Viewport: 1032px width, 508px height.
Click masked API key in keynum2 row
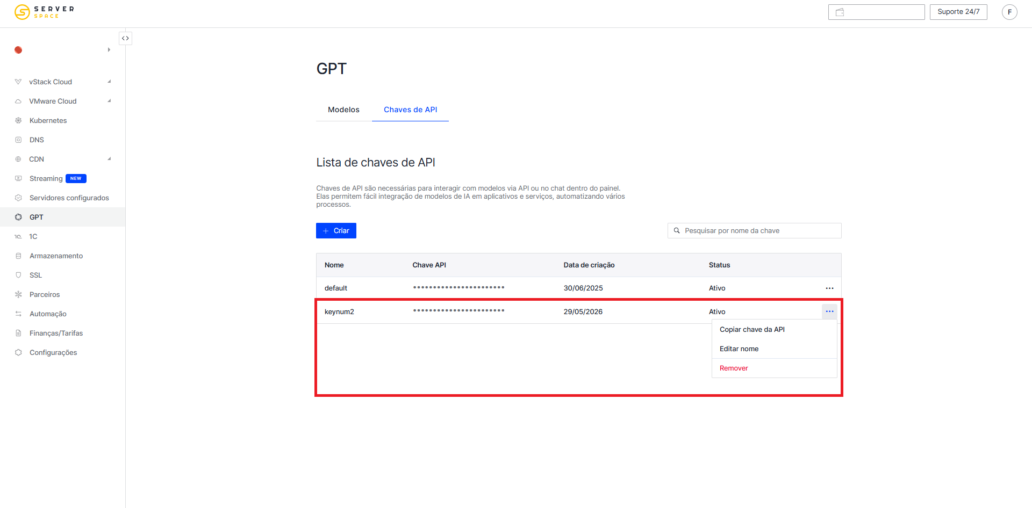coord(458,310)
